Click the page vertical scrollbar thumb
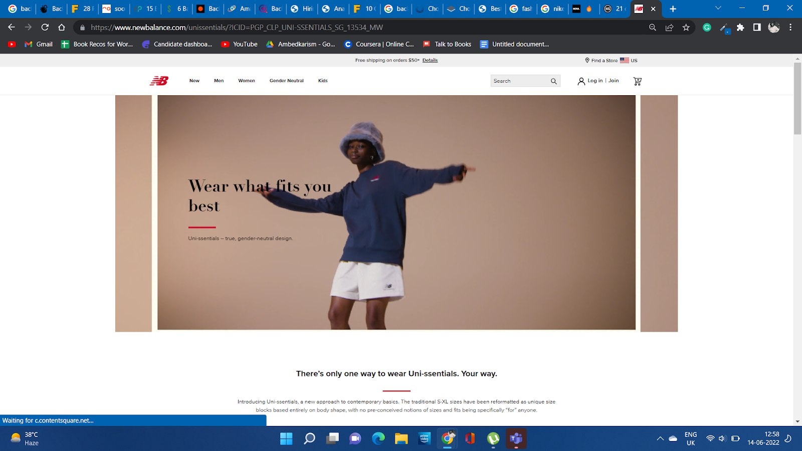 [x=797, y=98]
